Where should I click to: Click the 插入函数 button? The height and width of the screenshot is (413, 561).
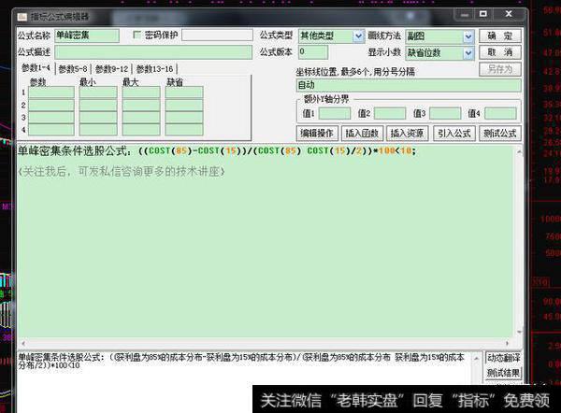click(x=362, y=134)
